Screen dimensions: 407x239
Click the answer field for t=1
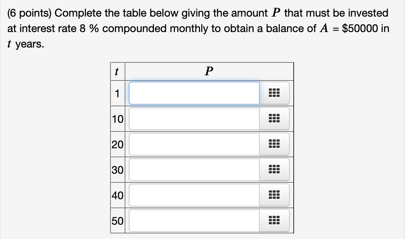tap(194, 93)
